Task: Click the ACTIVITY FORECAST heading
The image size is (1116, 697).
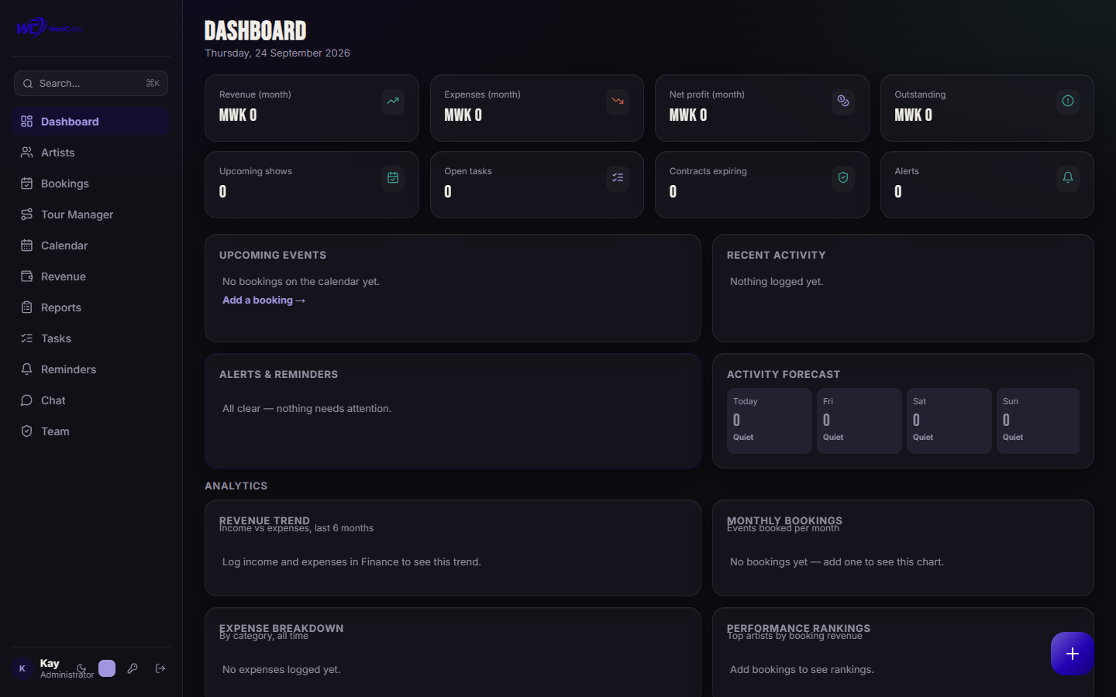Action: point(784,374)
